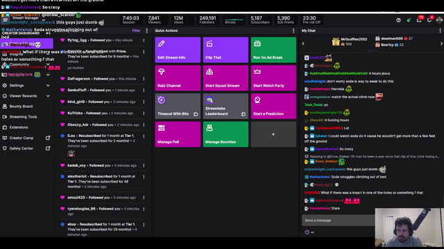This screenshot has height=249, width=444.
Task: Expand the Settings sidebar section
Action: point(26,85)
